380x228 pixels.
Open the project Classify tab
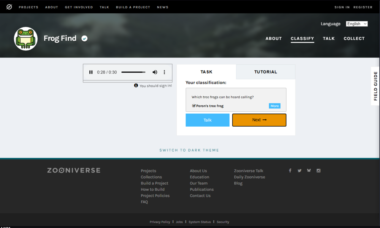click(x=302, y=39)
